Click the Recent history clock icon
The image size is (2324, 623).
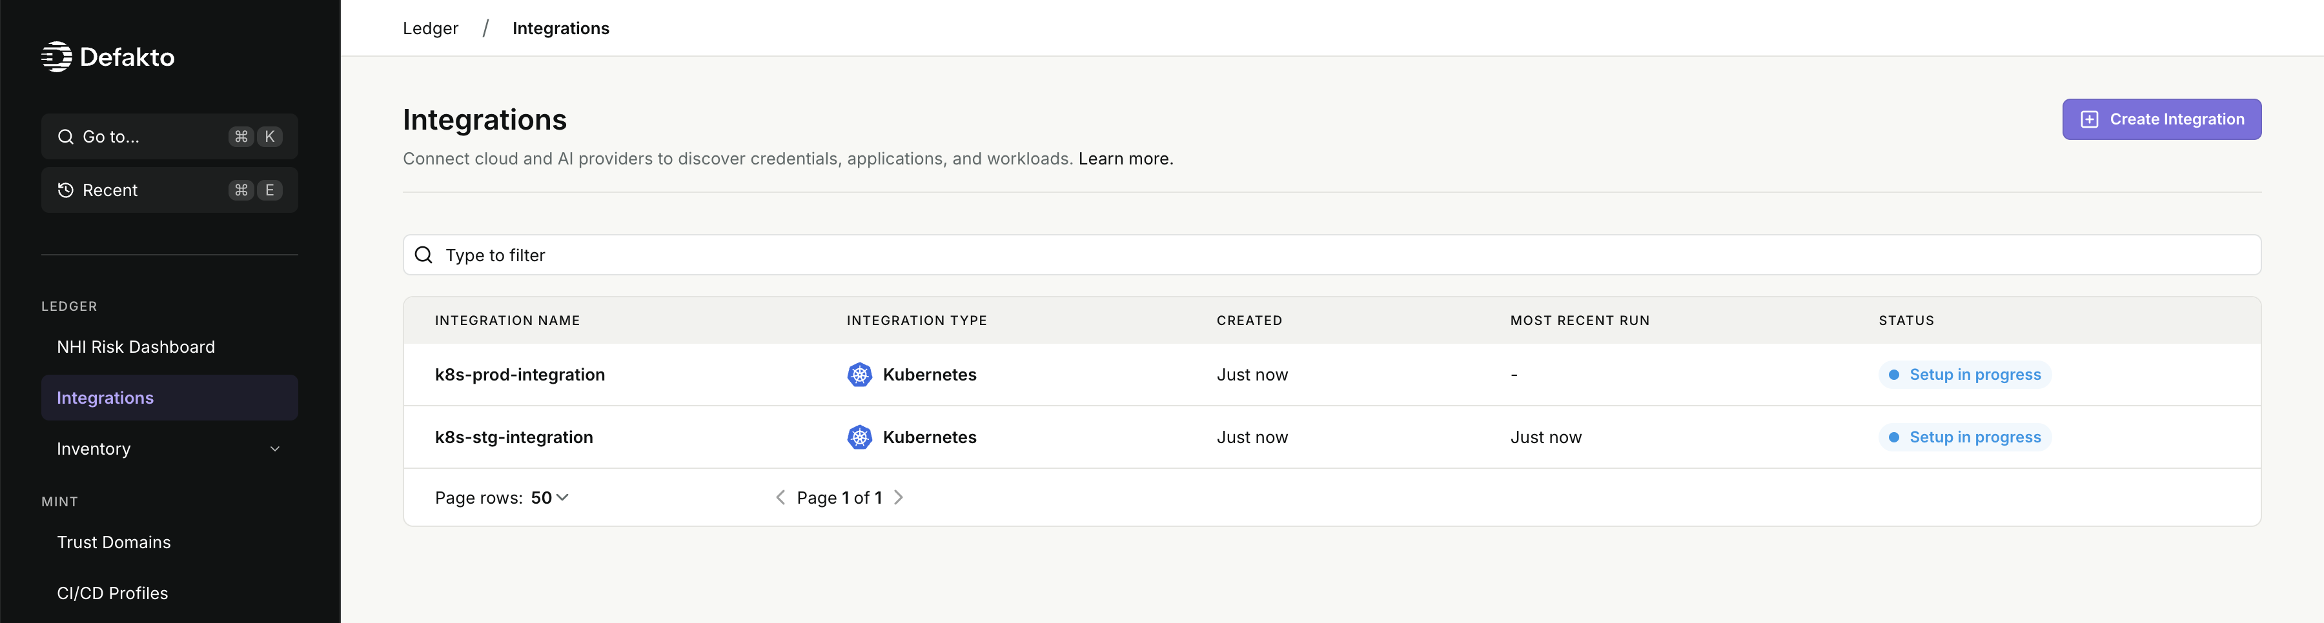(x=66, y=190)
